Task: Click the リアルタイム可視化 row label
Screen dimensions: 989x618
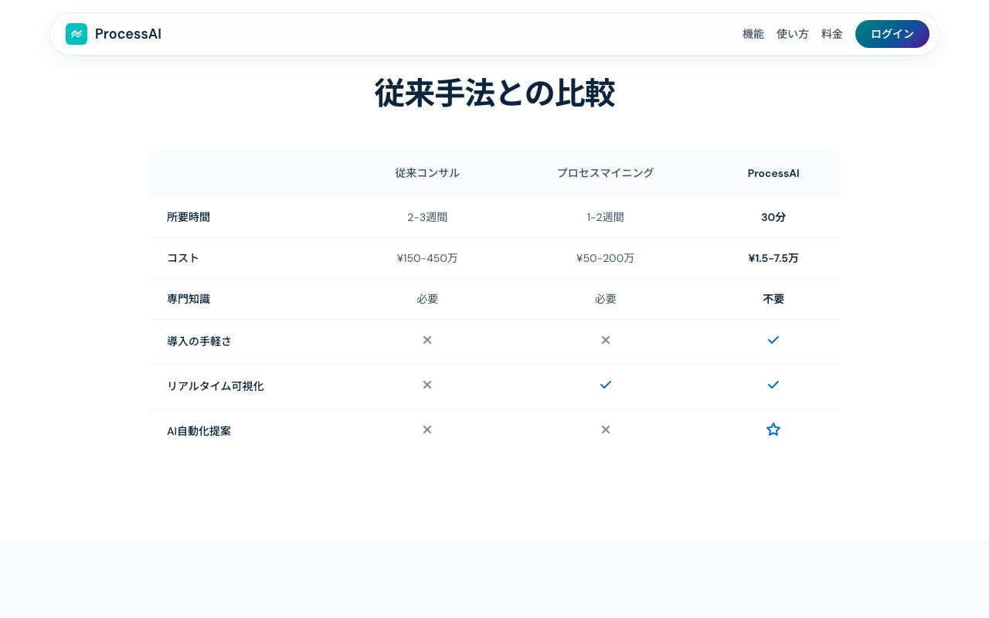Action: tap(216, 386)
